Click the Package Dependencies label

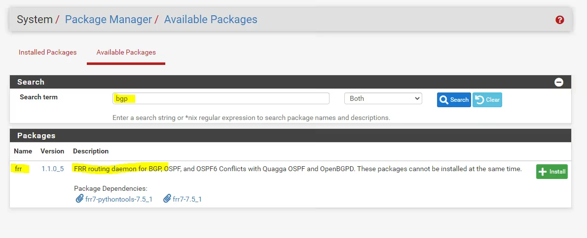click(111, 189)
